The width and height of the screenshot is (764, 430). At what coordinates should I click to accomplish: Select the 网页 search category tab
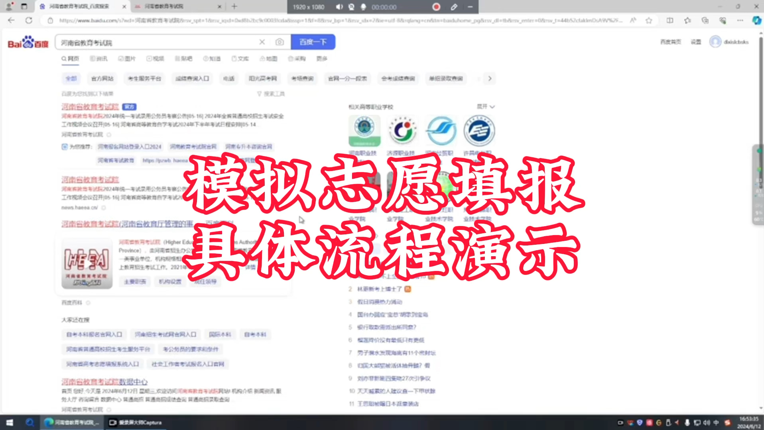point(70,59)
